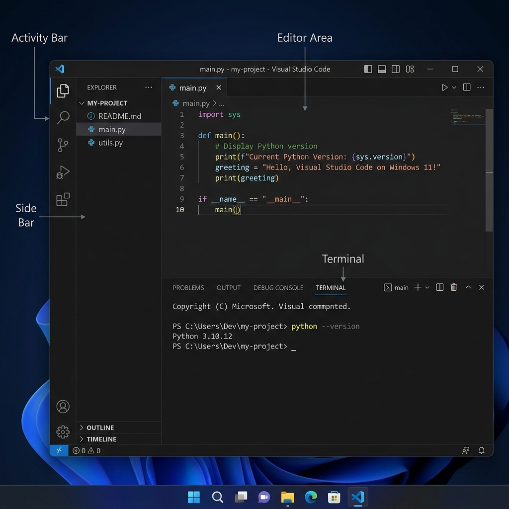509x509 pixels.
Task: Open Run and Debug view
Action: pyautogui.click(x=63, y=172)
